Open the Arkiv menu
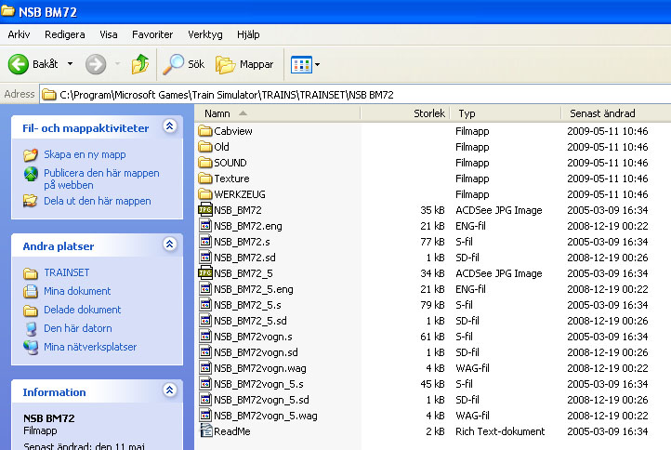 click(19, 34)
